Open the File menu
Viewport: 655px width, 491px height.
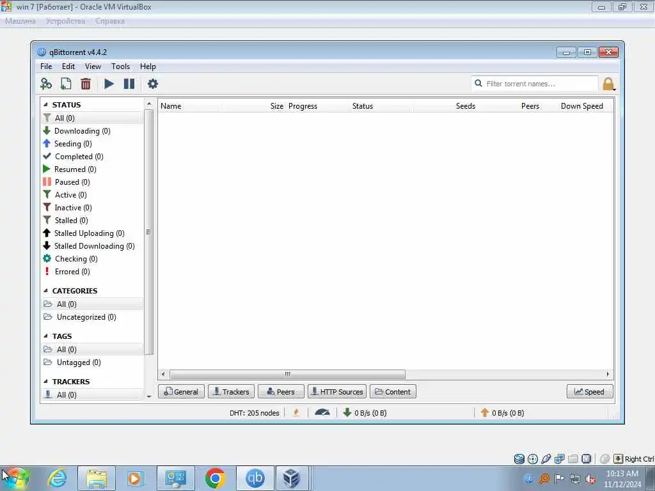click(46, 66)
